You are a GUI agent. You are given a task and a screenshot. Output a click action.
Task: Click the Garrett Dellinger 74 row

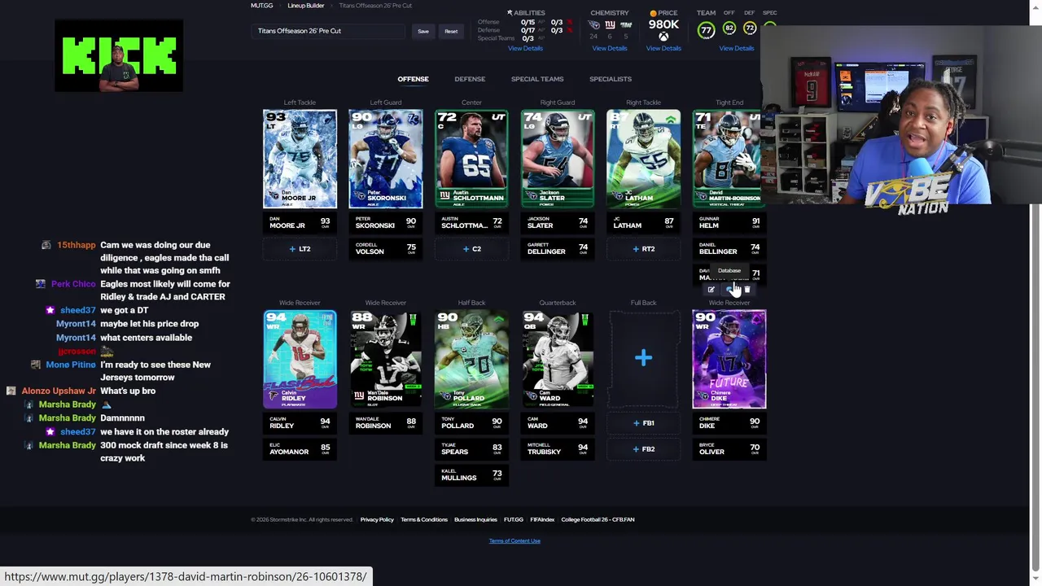pyautogui.click(x=558, y=248)
